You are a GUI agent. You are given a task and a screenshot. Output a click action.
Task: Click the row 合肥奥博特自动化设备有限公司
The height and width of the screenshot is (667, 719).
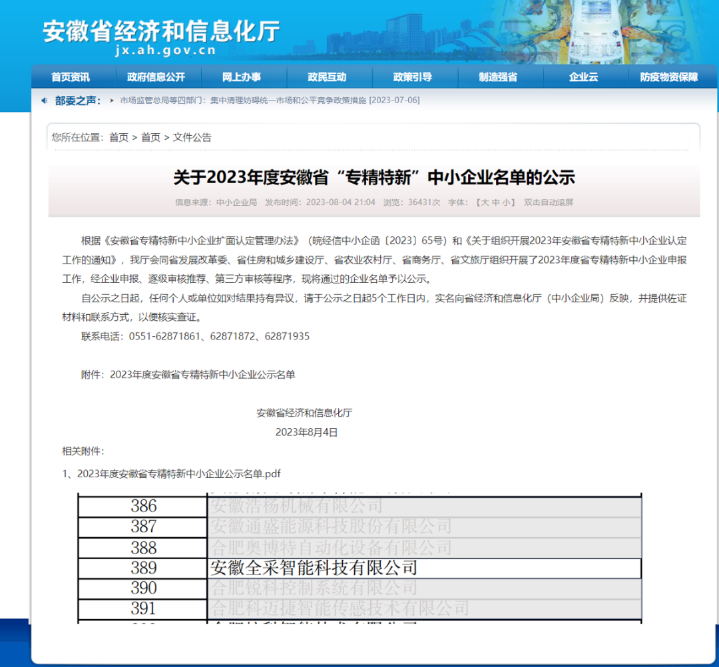[x=425, y=548]
